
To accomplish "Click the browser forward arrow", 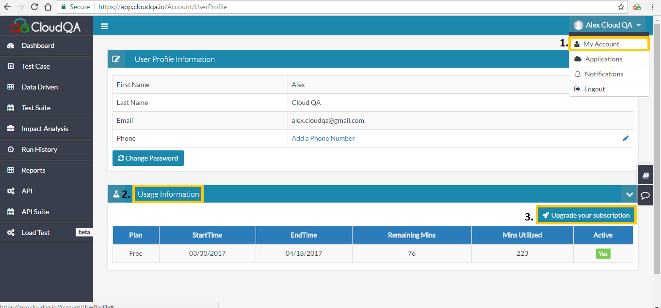I will tap(20, 7).
